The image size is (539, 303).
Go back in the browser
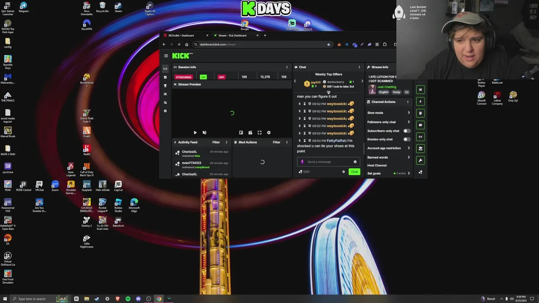(164, 44)
